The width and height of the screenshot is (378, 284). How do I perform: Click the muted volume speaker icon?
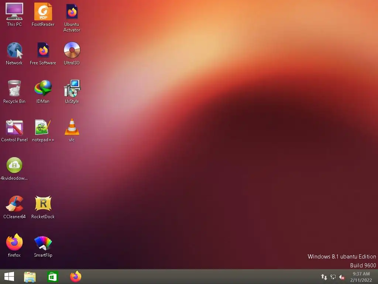coord(342,277)
